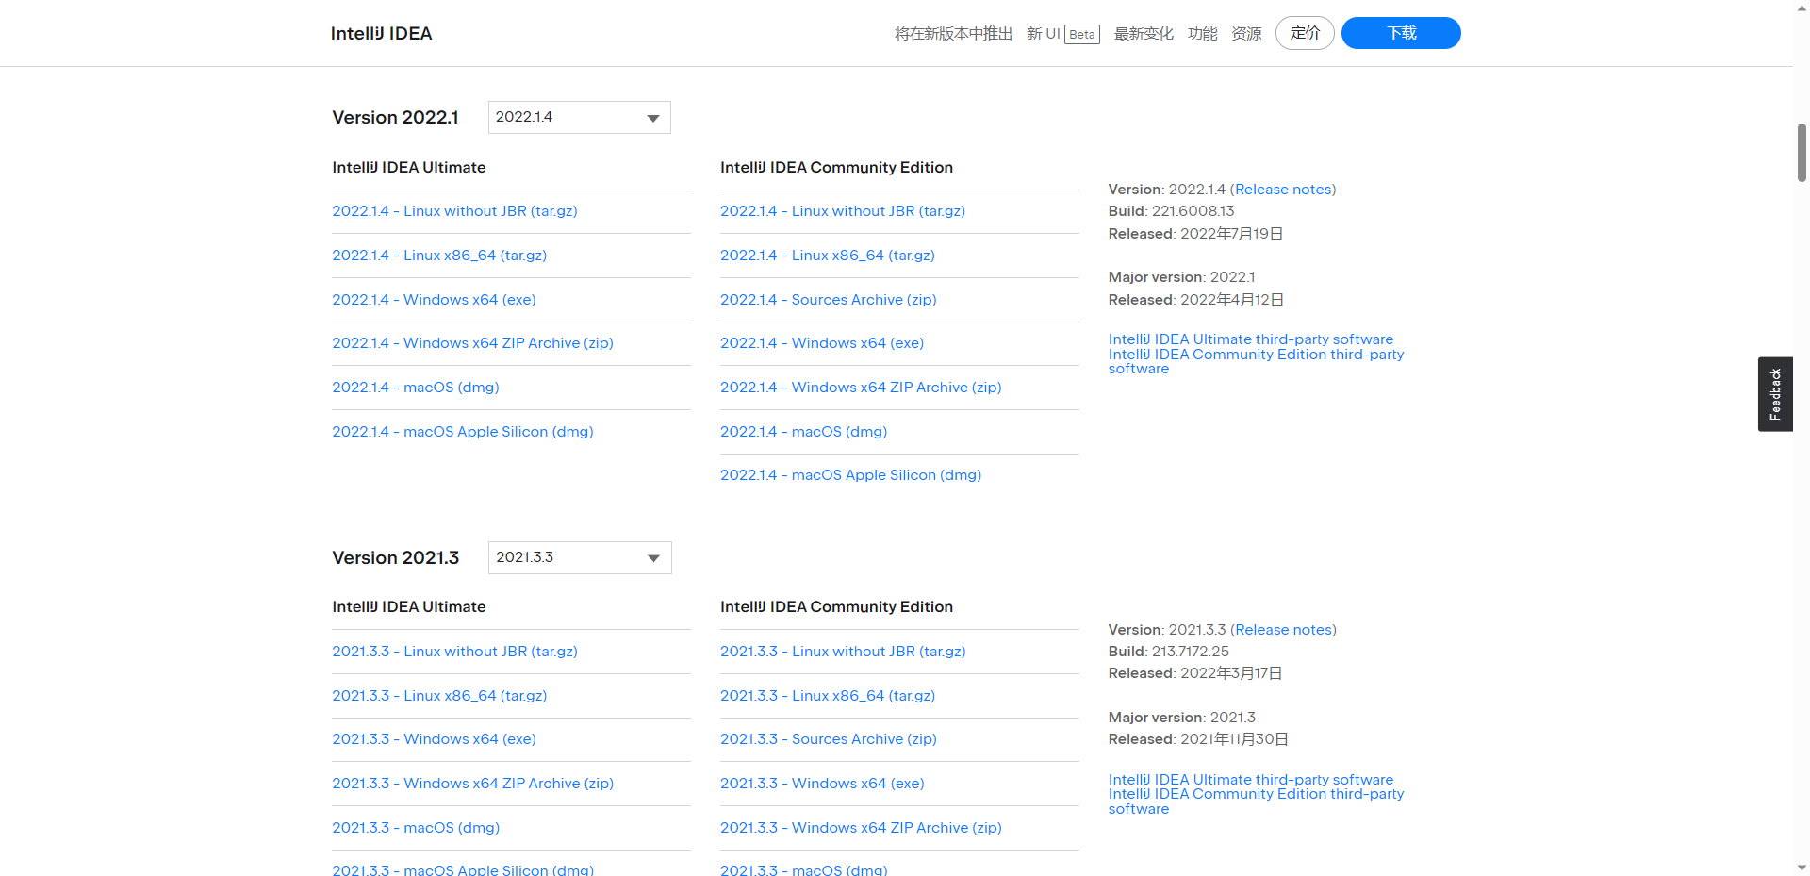Select the 'Version 2022.1' heading text
1810x876 pixels.
coord(395,118)
